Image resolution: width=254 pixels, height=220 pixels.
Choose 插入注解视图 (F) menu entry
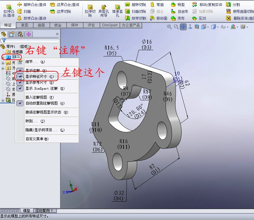pos(40,97)
